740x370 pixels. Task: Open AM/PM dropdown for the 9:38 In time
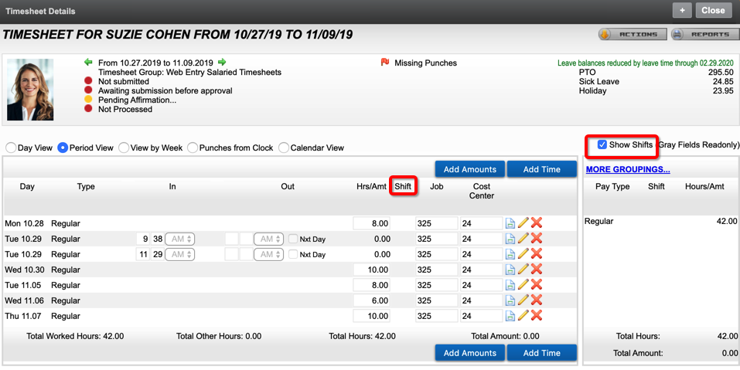[179, 239]
